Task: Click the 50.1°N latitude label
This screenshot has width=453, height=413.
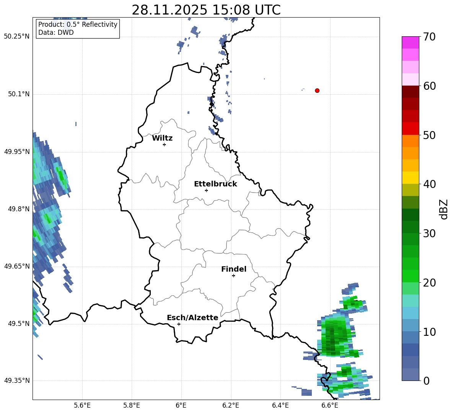Action: (19, 94)
